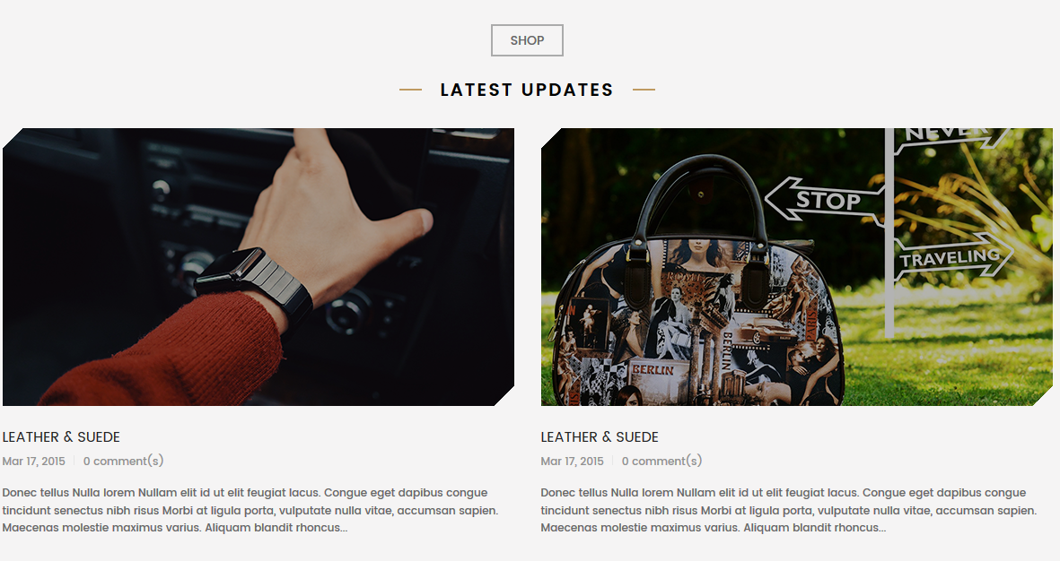1060x561 pixels.
Task: Open the handbag blog post image
Action: pos(796,267)
